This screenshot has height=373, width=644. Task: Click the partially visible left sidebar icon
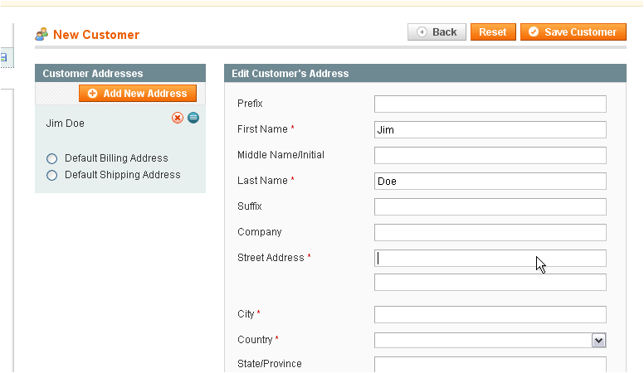3,57
